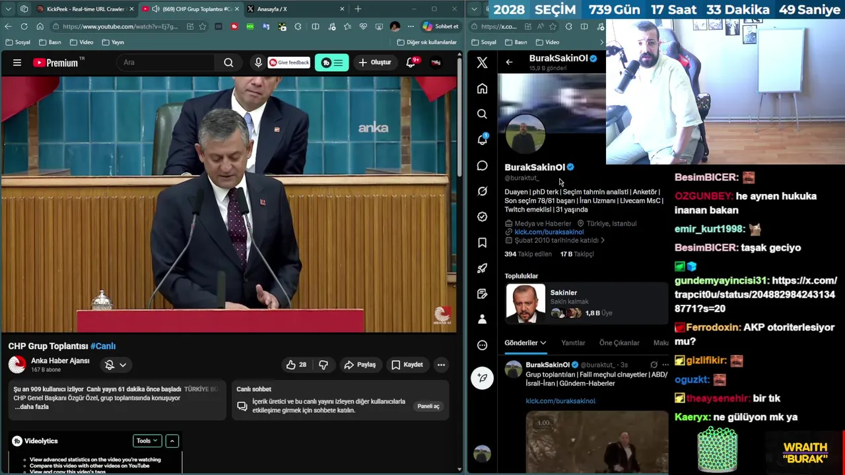
Task: Open the Give feedback button
Action: tap(289, 63)
